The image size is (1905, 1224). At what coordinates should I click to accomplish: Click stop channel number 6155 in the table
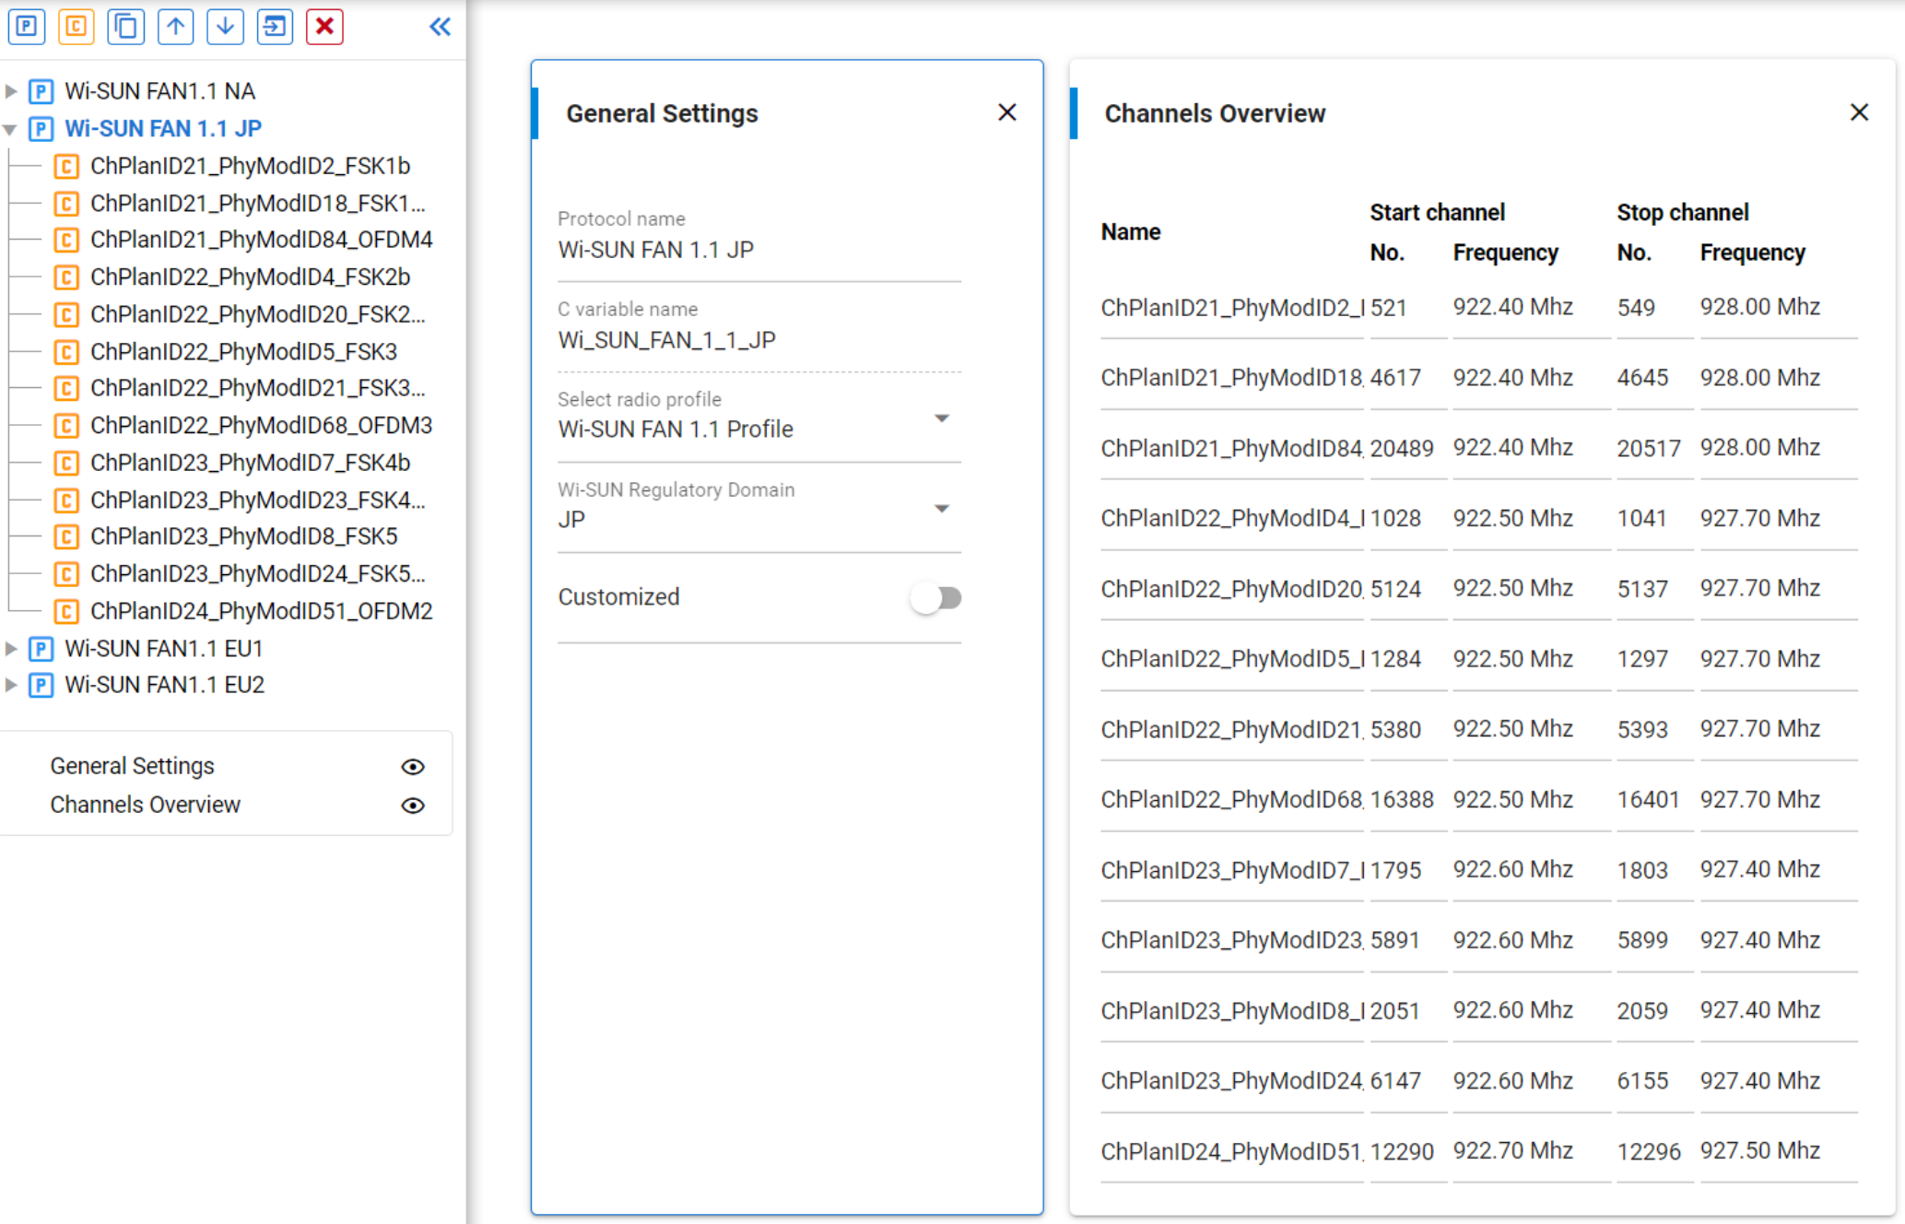(x=1642, y=1081)
